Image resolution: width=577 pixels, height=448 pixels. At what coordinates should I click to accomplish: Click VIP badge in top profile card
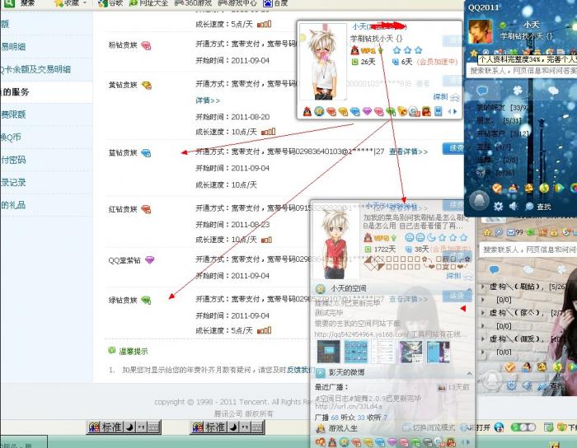[x=368, y=50]
